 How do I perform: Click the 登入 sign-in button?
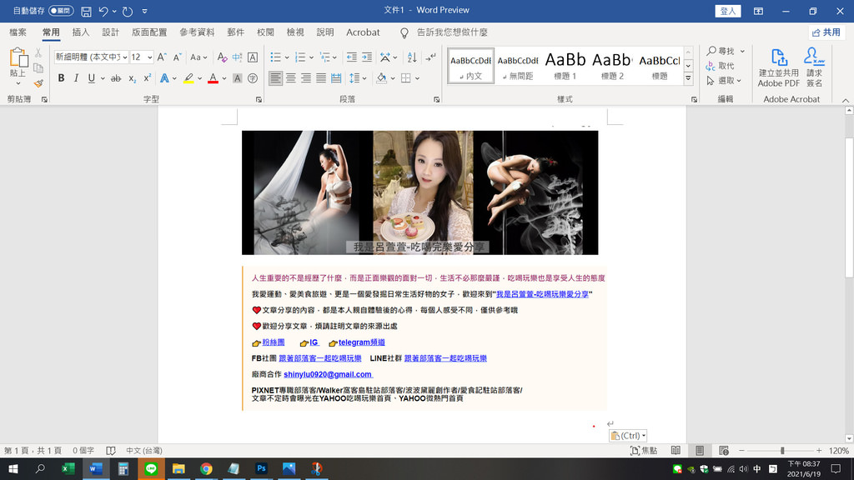coord(727,11)
